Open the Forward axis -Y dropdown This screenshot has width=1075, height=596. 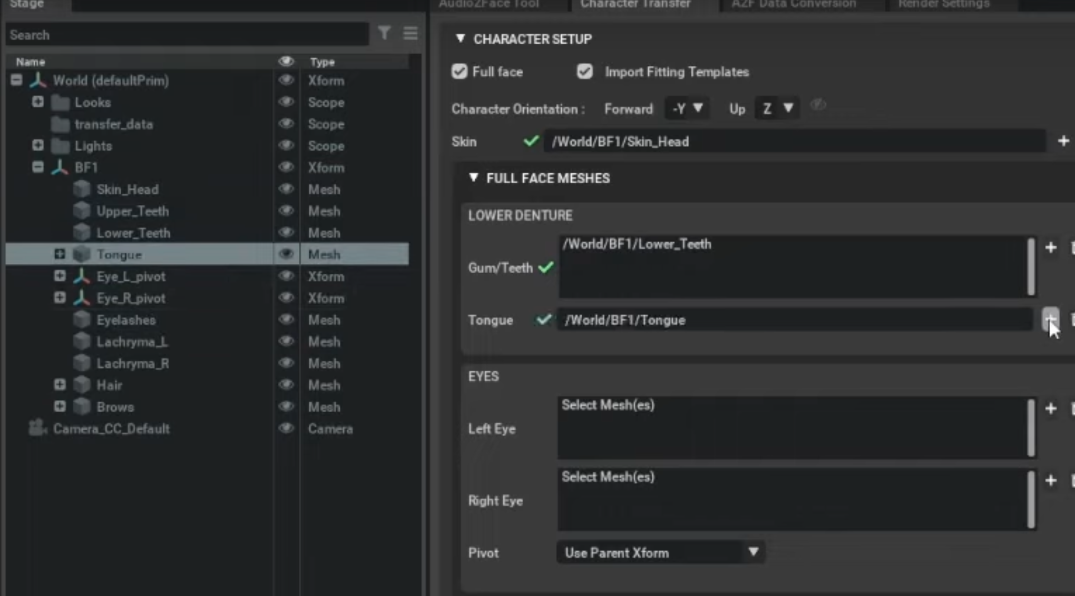point(687,109)
